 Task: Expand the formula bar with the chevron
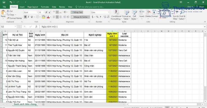click(205, 27)
